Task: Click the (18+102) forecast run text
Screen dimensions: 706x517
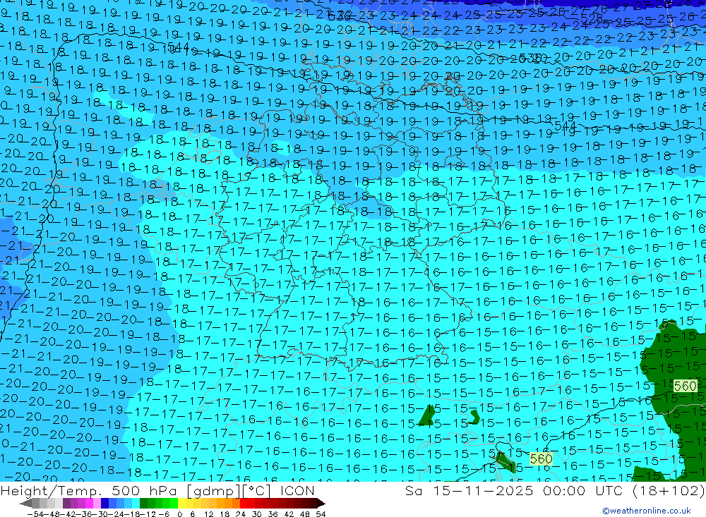Action: (x=668, y=490)
